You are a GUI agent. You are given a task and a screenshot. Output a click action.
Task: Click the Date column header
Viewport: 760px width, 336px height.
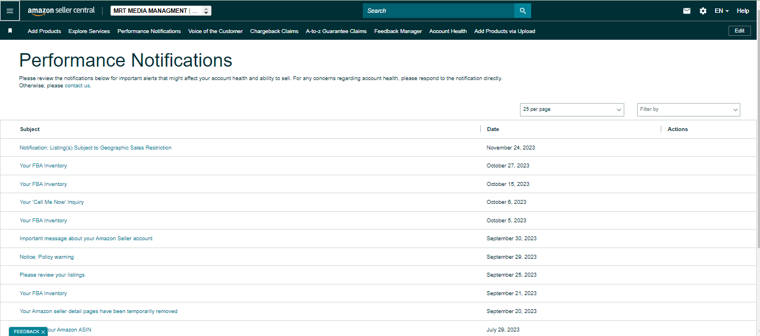(x=493, y=129)
